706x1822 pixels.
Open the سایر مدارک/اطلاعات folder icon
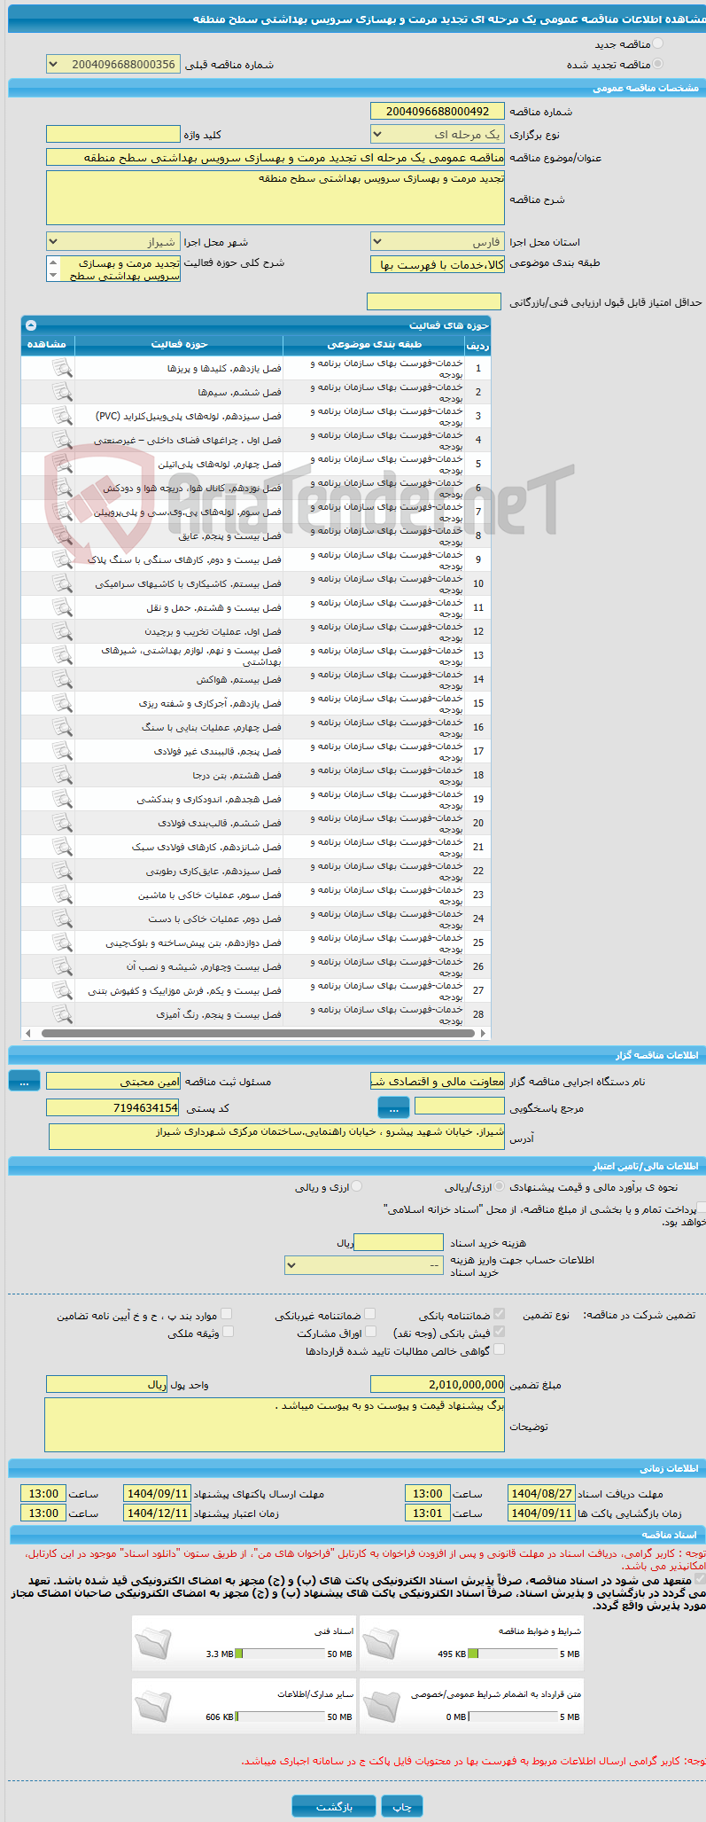[153, 1706]
